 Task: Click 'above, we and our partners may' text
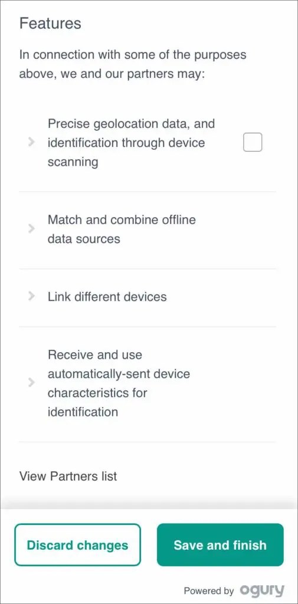(112, 73)
